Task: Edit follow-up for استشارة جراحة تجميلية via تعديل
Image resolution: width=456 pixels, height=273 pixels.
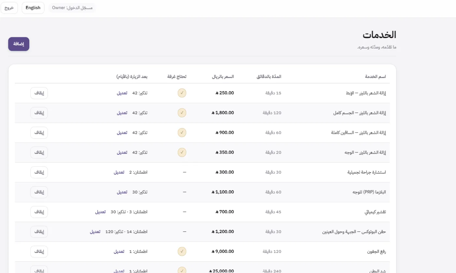Action: (119, 172)
